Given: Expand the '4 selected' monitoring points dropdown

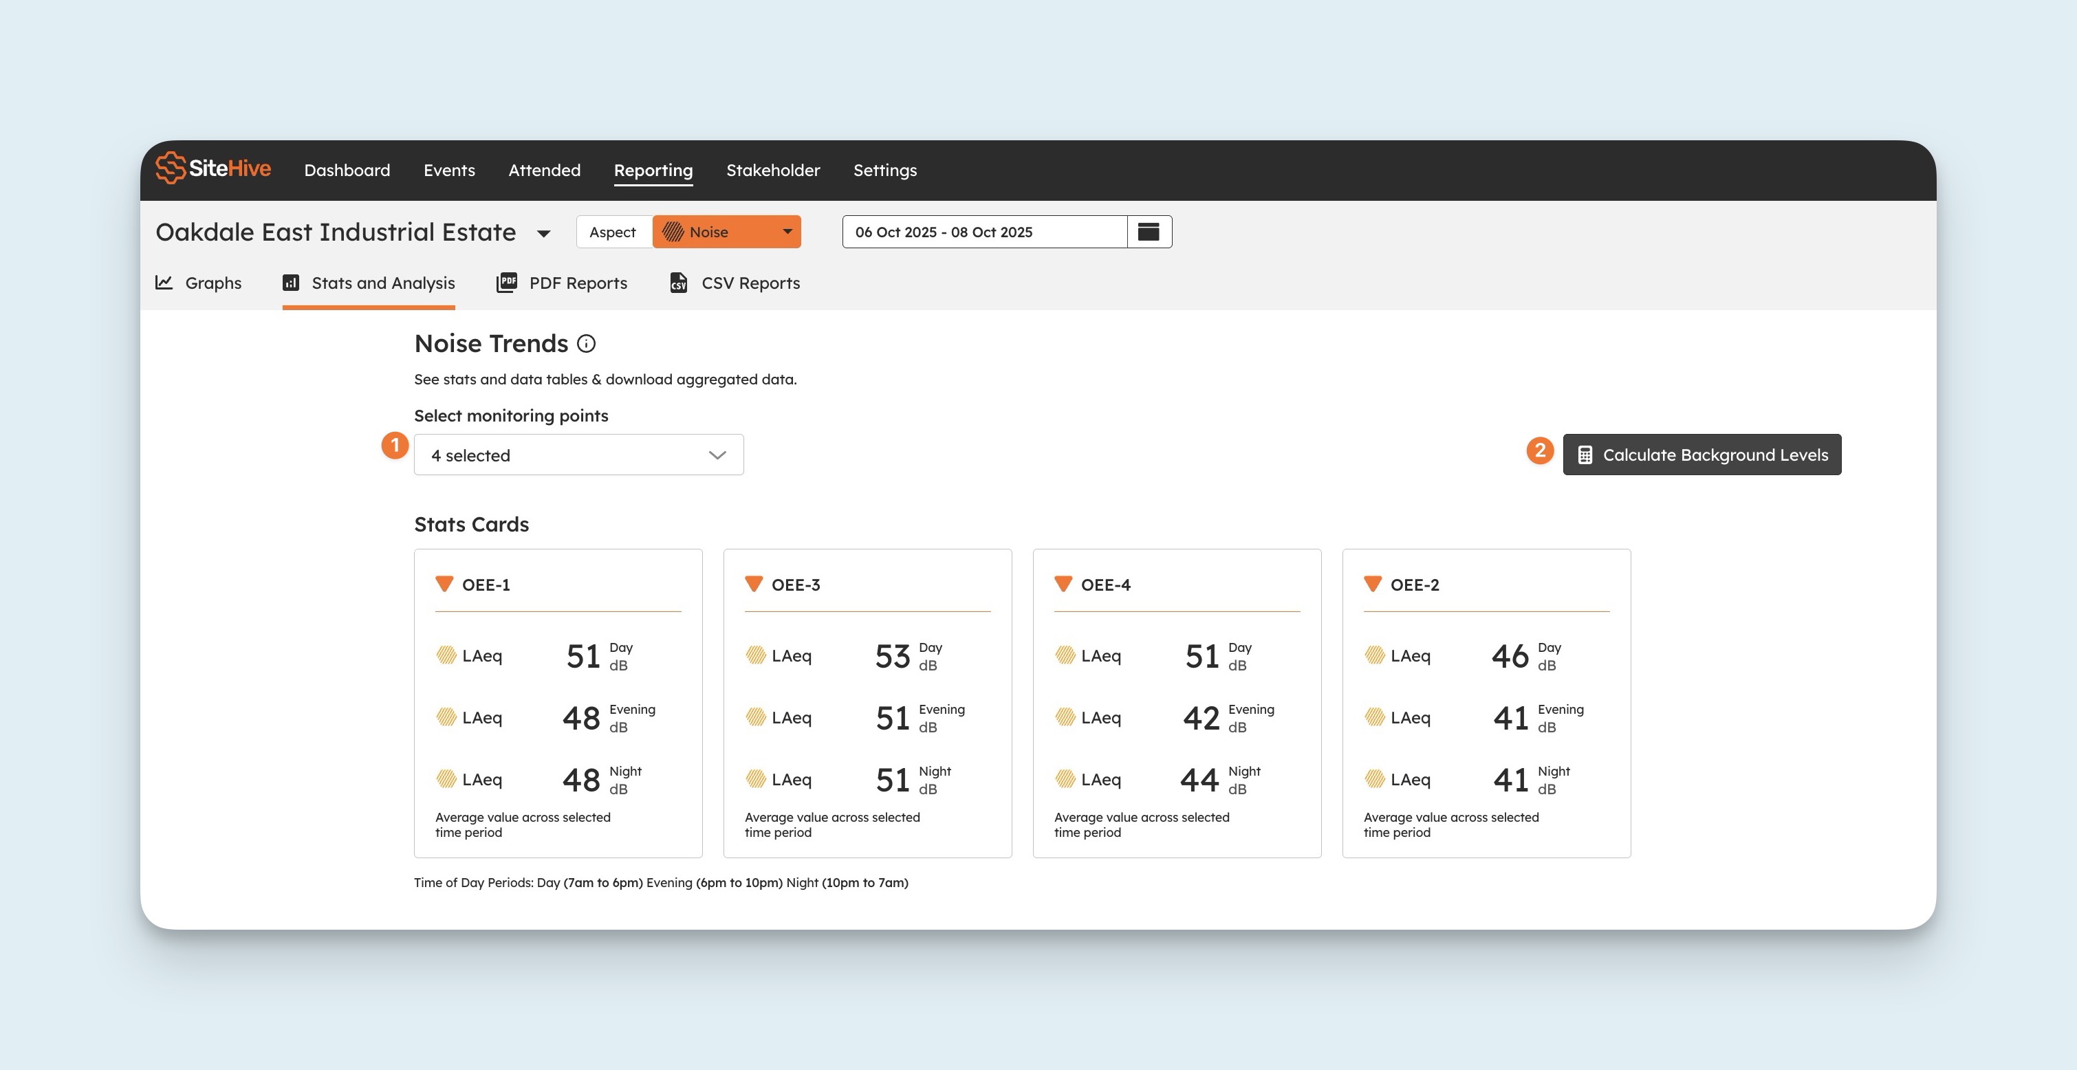Looking at the screenshot, I should (x=578, y=456).
